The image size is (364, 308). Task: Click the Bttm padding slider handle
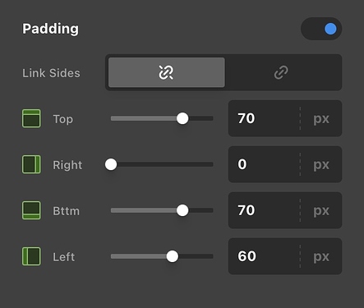tap(182, 210)
